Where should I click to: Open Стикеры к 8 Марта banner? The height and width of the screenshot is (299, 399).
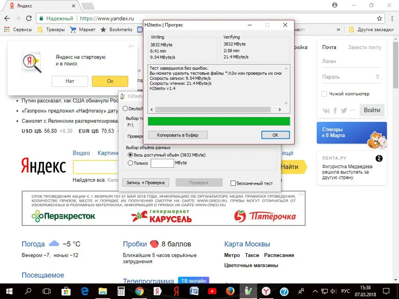[x=352, y=133]
